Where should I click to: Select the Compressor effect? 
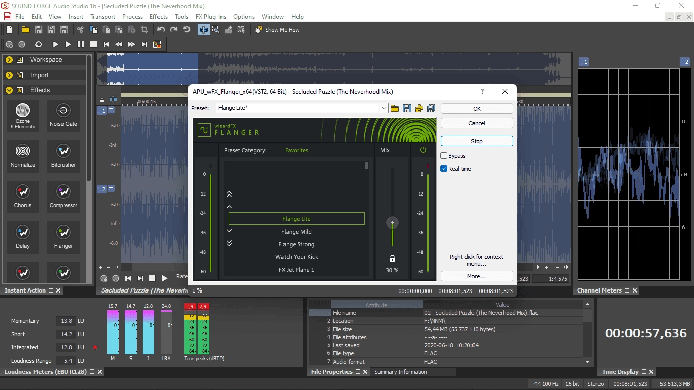pyautogui.click(x=64, y=197)
